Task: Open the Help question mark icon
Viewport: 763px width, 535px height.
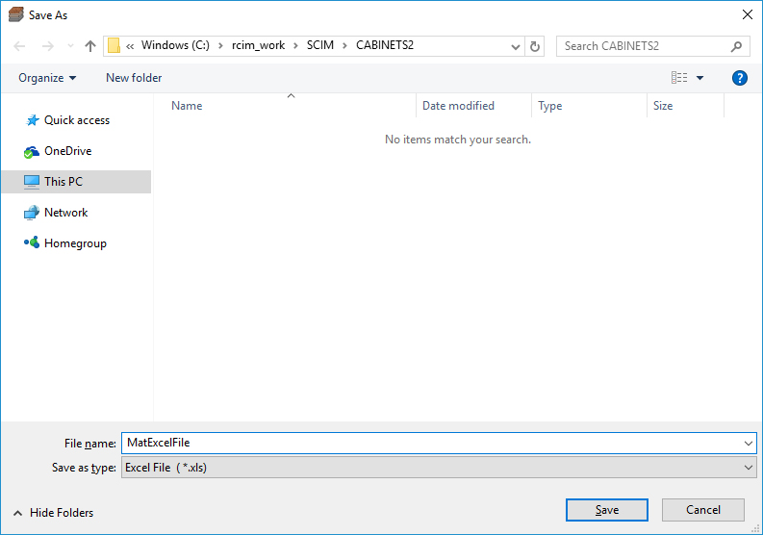Action: click(739, 78)
